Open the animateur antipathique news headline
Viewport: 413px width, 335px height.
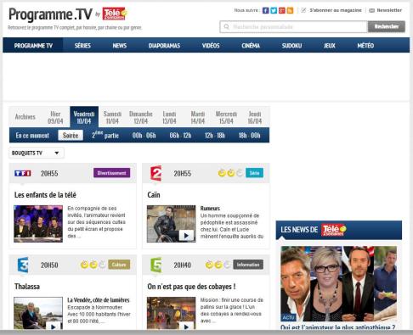point(337,327)
